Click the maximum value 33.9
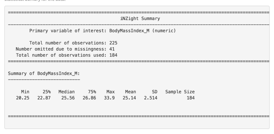274x134 pixels. 109,98
